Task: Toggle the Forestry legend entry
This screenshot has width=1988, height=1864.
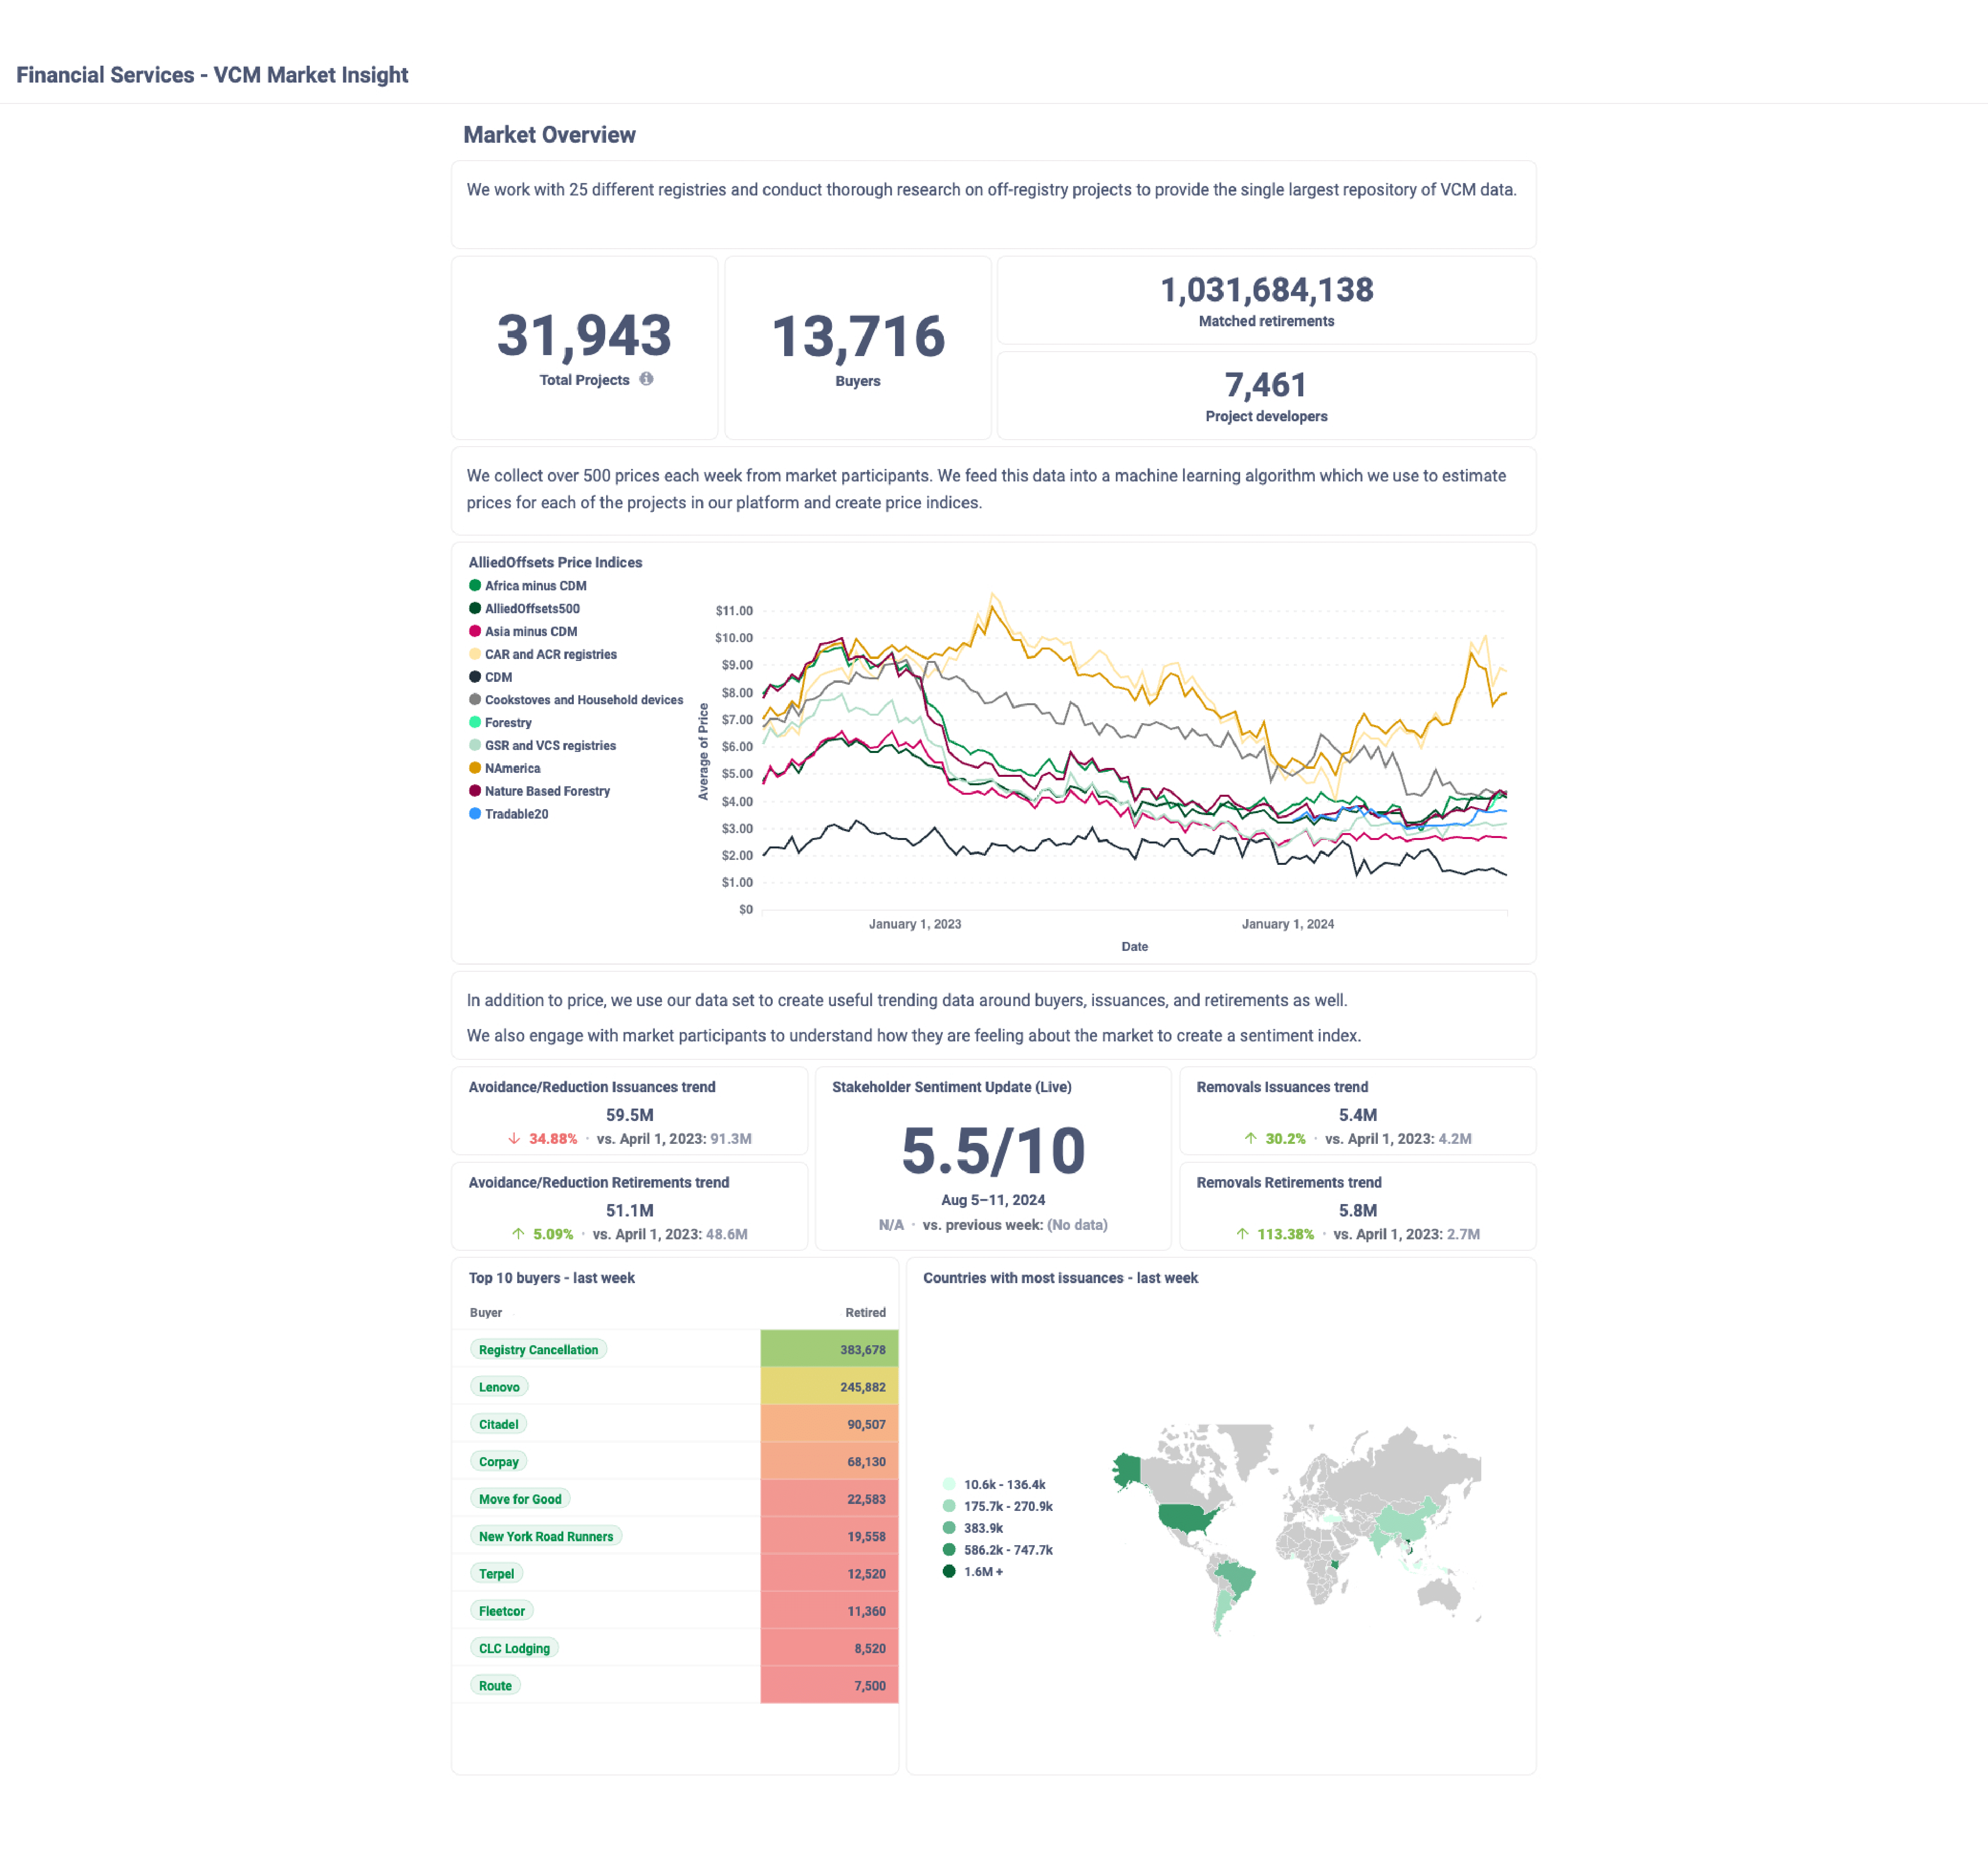Action: (500, 723)
